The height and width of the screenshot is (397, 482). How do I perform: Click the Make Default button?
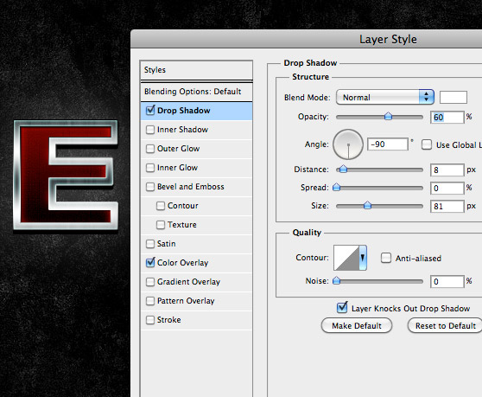(x=357, y=325)
